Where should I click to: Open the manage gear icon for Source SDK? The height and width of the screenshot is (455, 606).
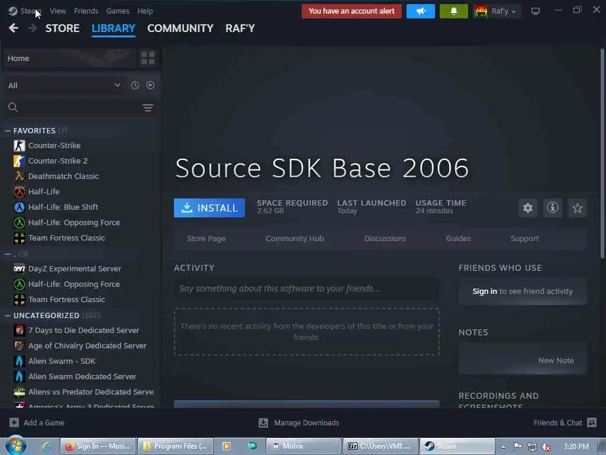pyautogui.click(x=528, y=208)
